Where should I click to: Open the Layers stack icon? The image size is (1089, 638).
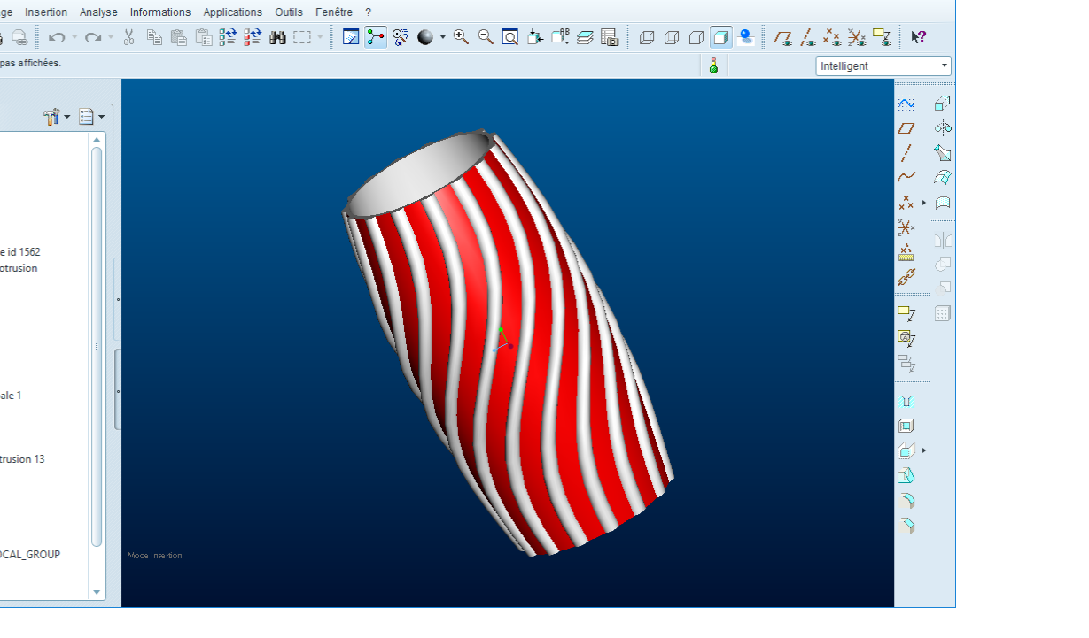click(x=585, y=37)
